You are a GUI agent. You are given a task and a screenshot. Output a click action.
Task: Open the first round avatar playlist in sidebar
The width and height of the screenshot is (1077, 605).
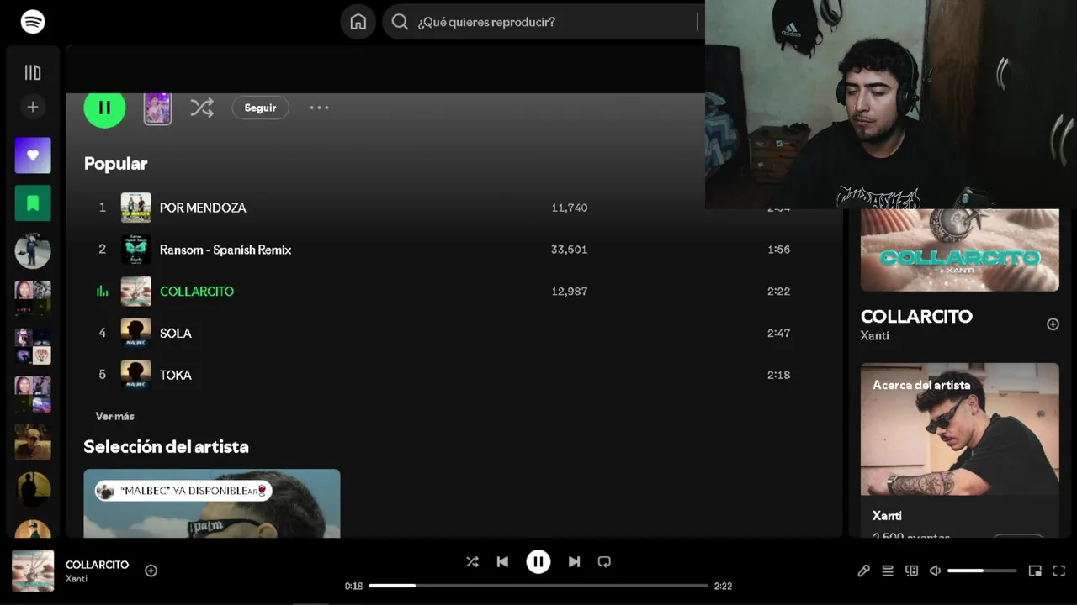33,250
